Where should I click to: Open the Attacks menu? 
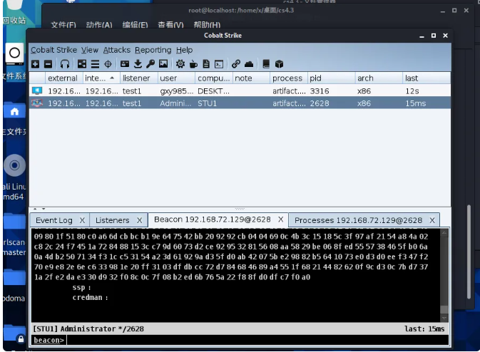click(x=117, y=50)
